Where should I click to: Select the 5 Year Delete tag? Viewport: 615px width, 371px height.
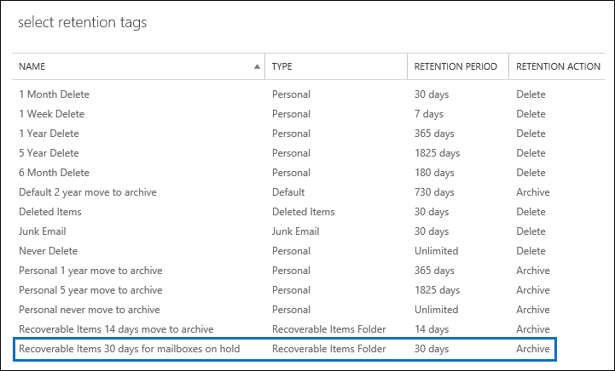click(49, 153)
